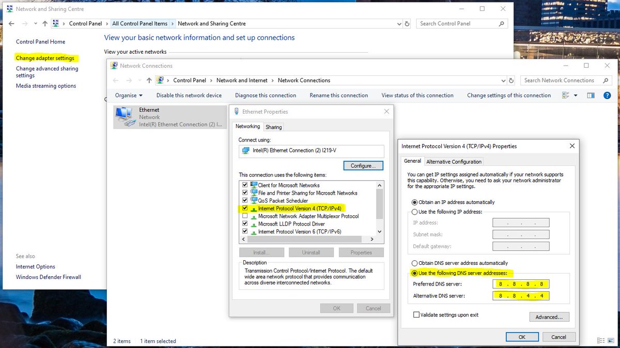The image size is (620, 348).
Task: Toggle Microsoft LLDP Protocol Driver checkbox
Action: pos(245,224)
